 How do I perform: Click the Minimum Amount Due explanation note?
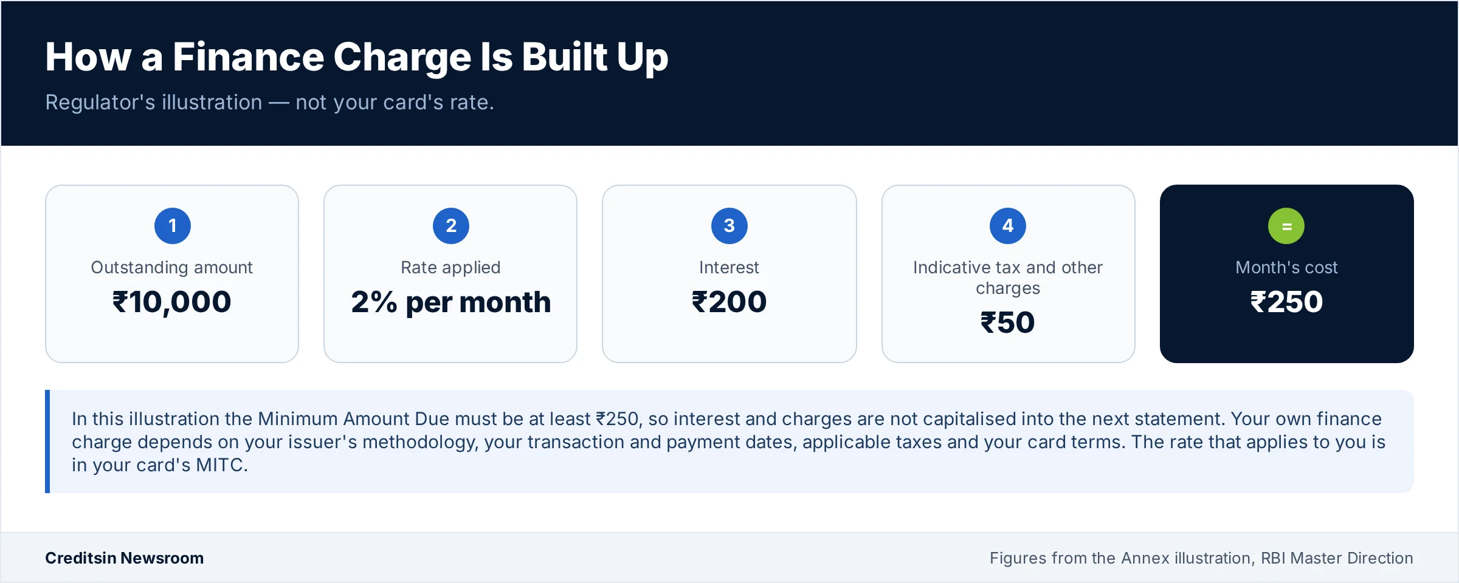point(728,442)
